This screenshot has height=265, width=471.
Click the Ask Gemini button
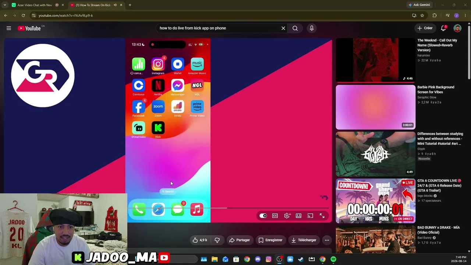coord(419,5)
